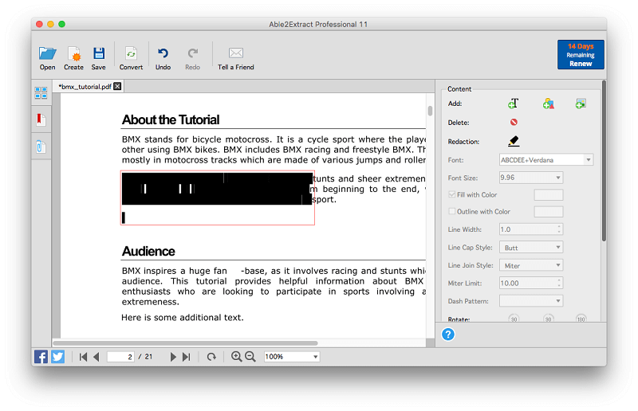Go to the first page
Viewport: 638px width, 411px height.
coord(83,357)
